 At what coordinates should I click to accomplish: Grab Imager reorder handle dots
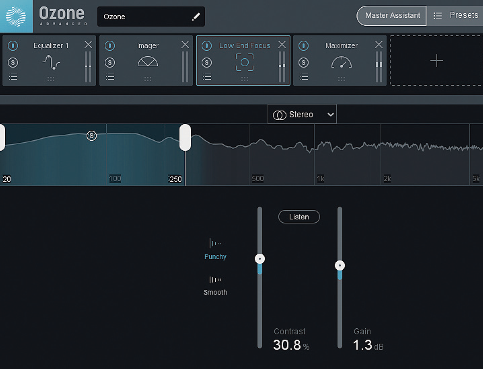point(148,79)
